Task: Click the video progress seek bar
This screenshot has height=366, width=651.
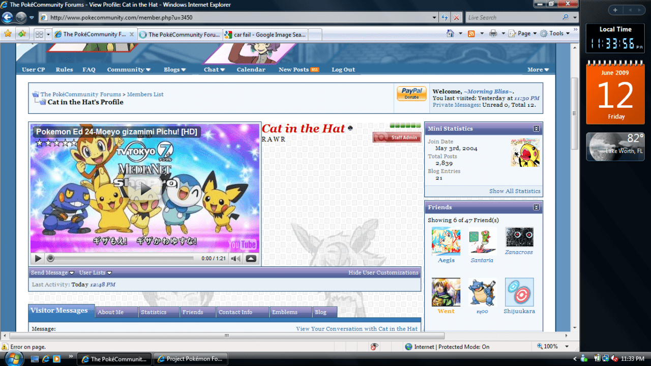Action: (122, 259)
